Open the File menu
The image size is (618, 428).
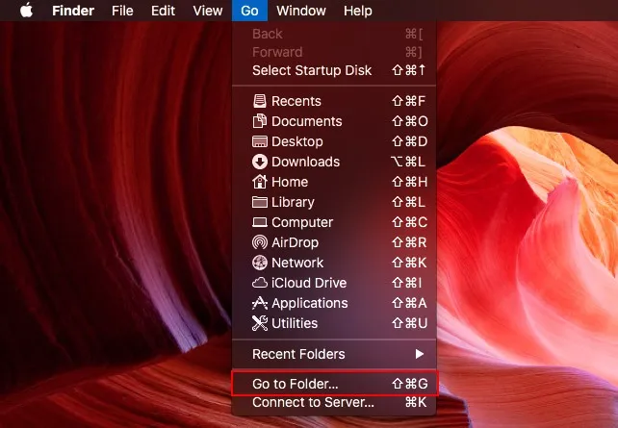click(x=122, y=11)
